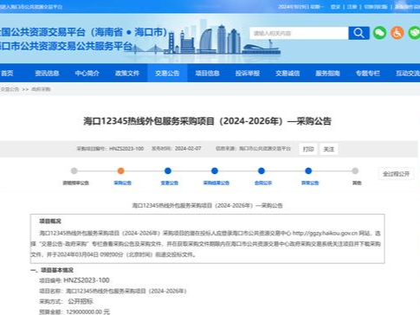Open the 专题专栏 navigation item

tap(368, 74)
